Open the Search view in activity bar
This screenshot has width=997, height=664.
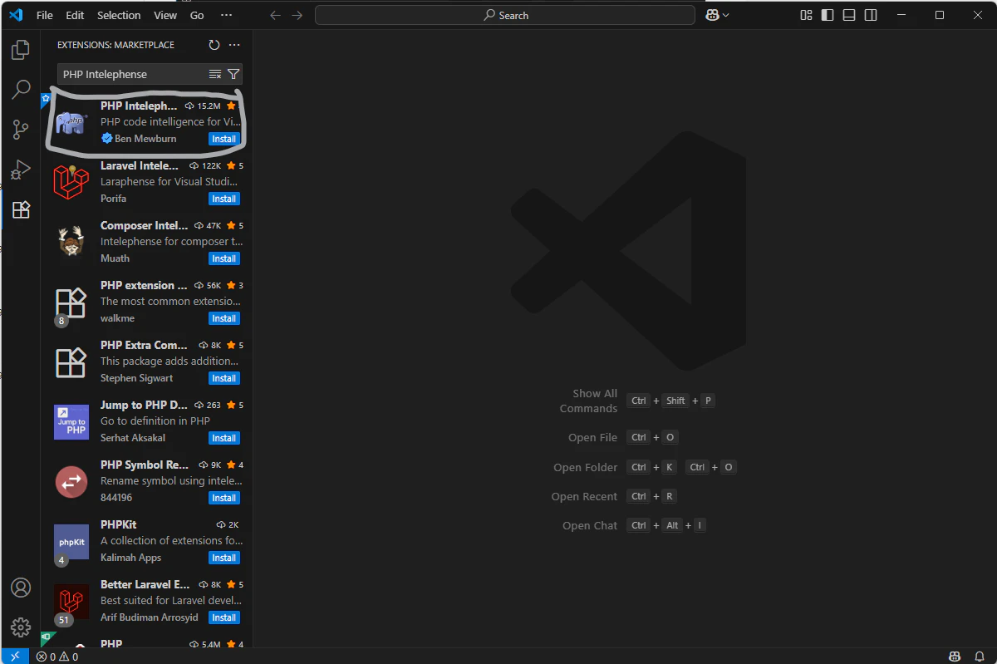tap(20, 90)
